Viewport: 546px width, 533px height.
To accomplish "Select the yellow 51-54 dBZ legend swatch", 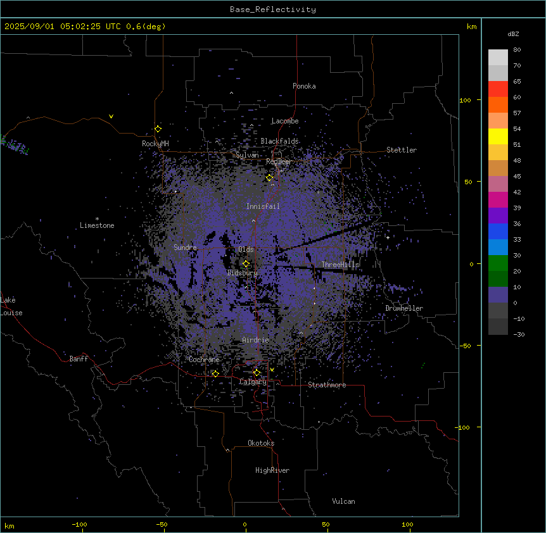I will click(498, 136).
